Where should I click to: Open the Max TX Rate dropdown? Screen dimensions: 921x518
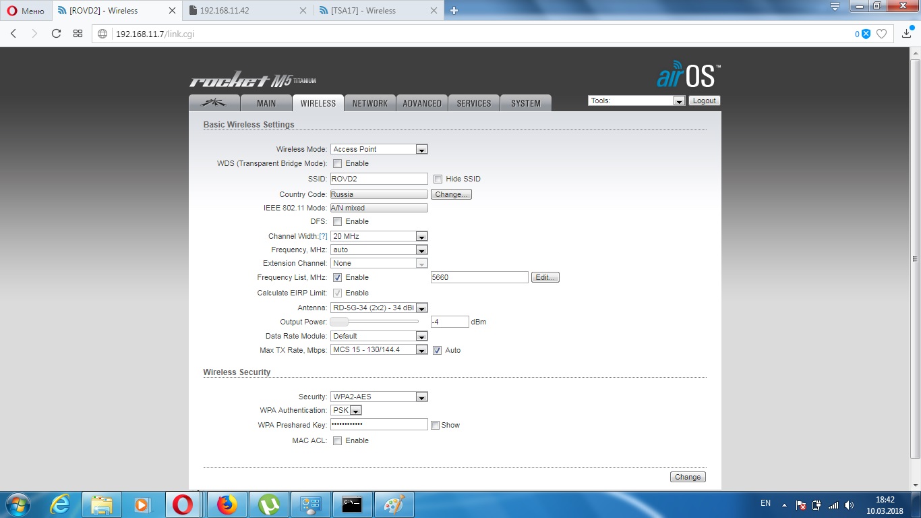pyautogui.click(x=379, y=349)
